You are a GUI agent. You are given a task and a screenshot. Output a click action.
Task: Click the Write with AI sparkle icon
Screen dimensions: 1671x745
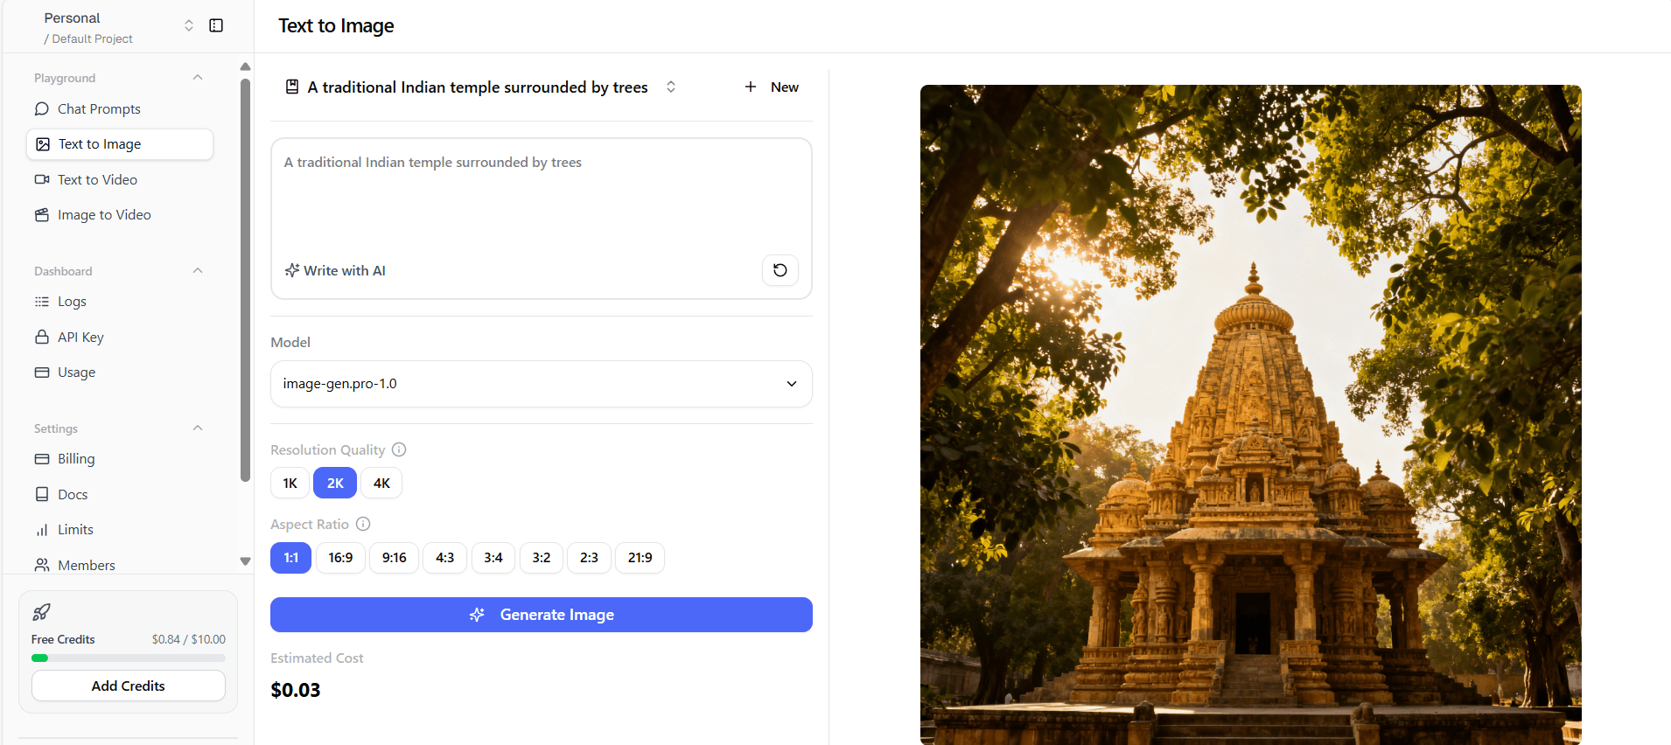coord(292,270)
